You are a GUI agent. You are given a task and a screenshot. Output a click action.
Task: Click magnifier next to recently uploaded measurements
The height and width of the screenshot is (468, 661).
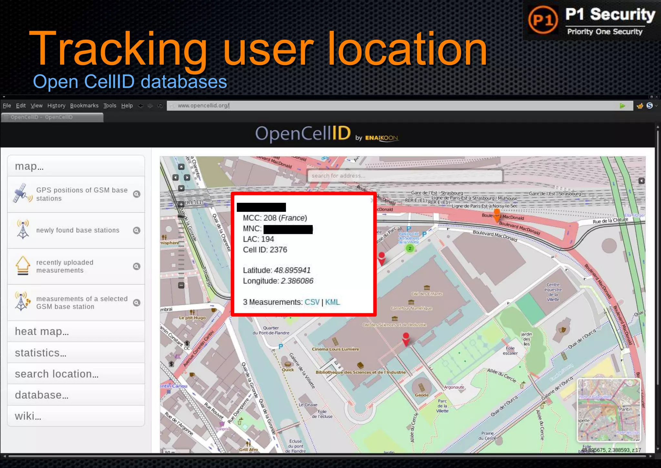[137, 266]
